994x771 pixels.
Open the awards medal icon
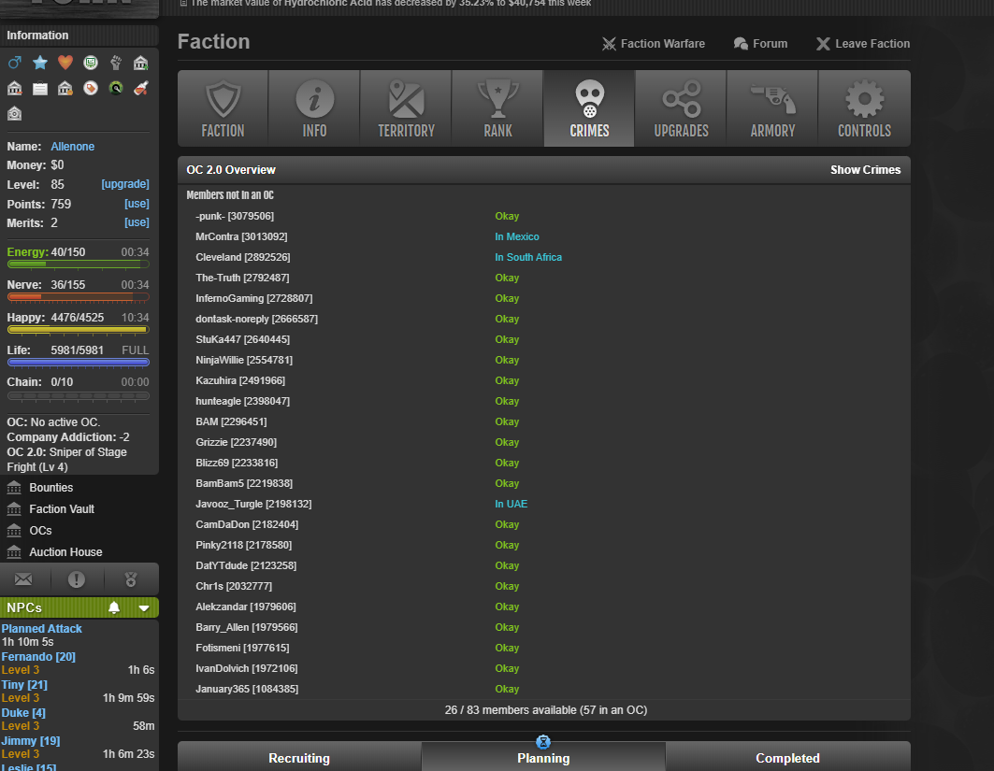[131, 579]
